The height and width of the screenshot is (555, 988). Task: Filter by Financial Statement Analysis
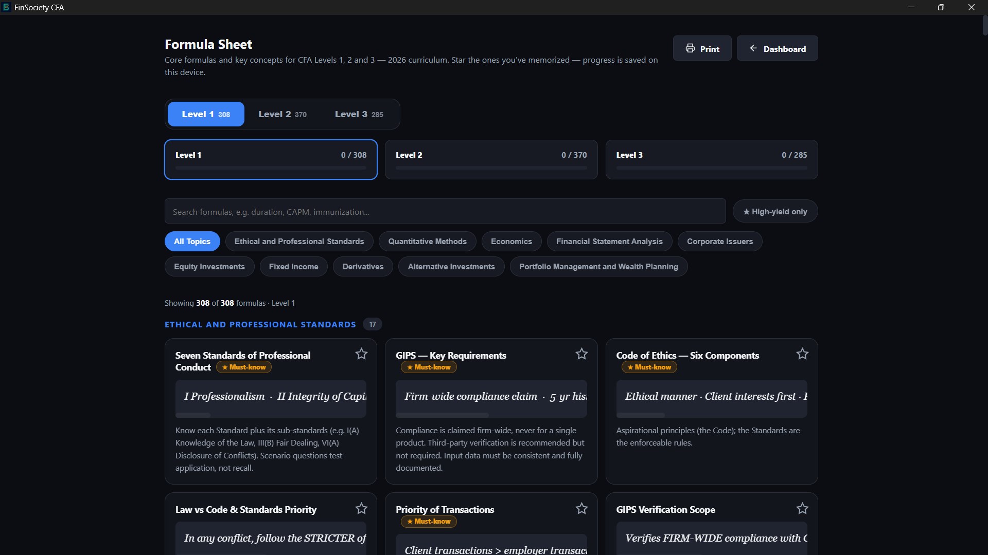(609, 242)
